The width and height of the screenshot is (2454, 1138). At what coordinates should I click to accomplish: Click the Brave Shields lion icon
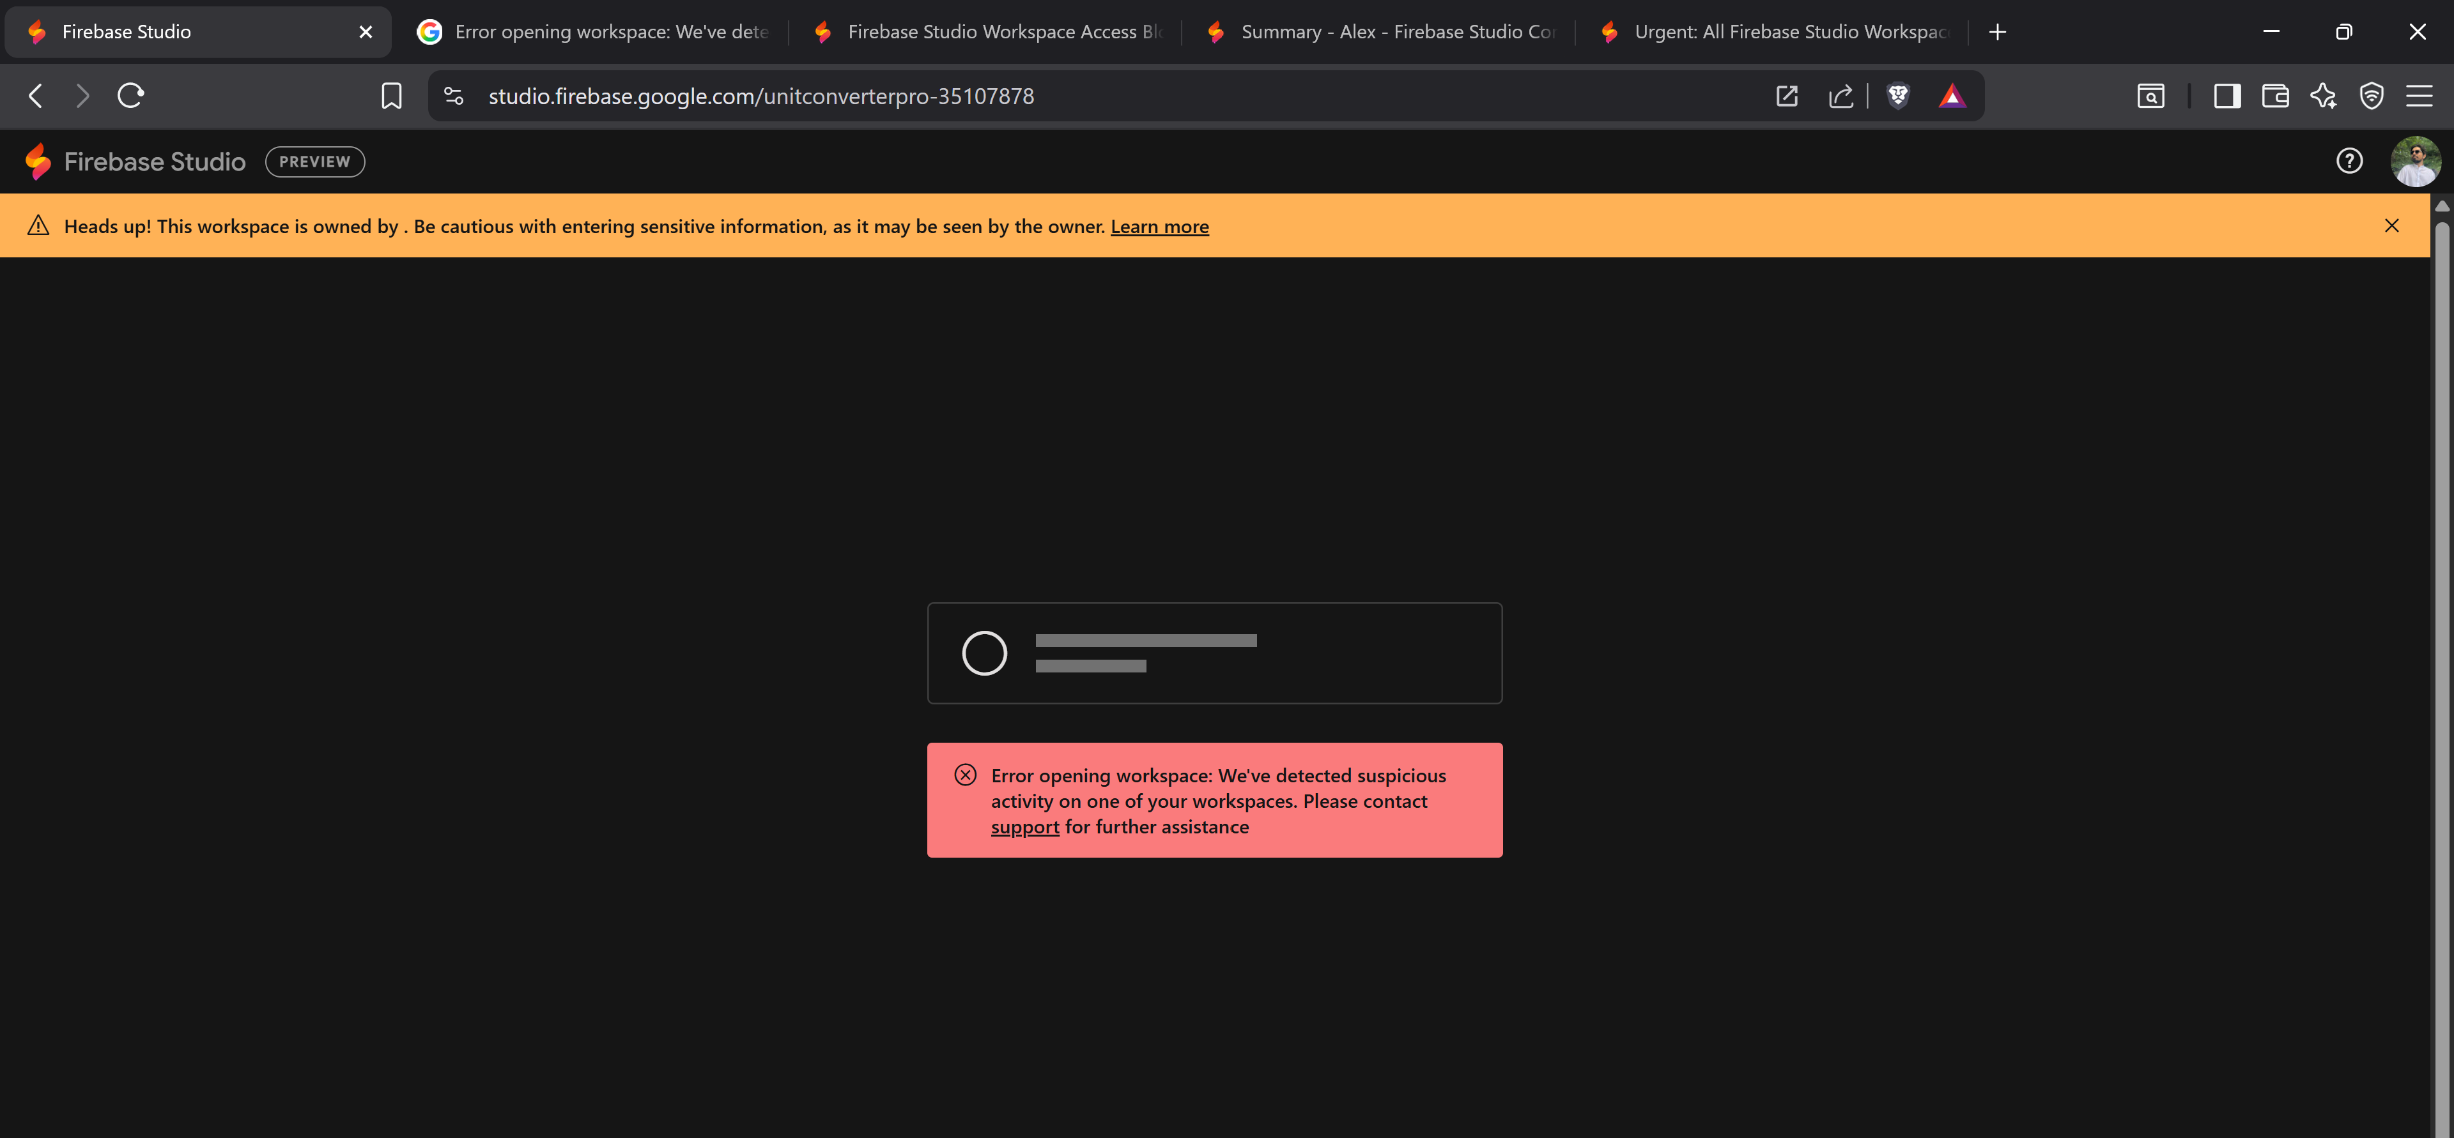coord(1897,95)
